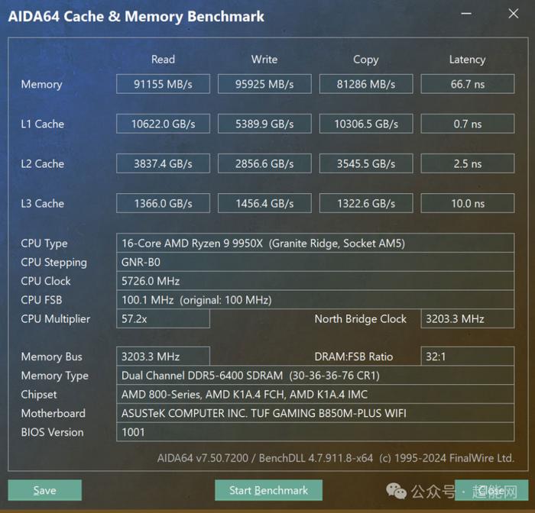This screenshot has width=535, height=513.
Task: Click L3 Cache Latency value 10.0 ns
Action: tap(468, 204)
